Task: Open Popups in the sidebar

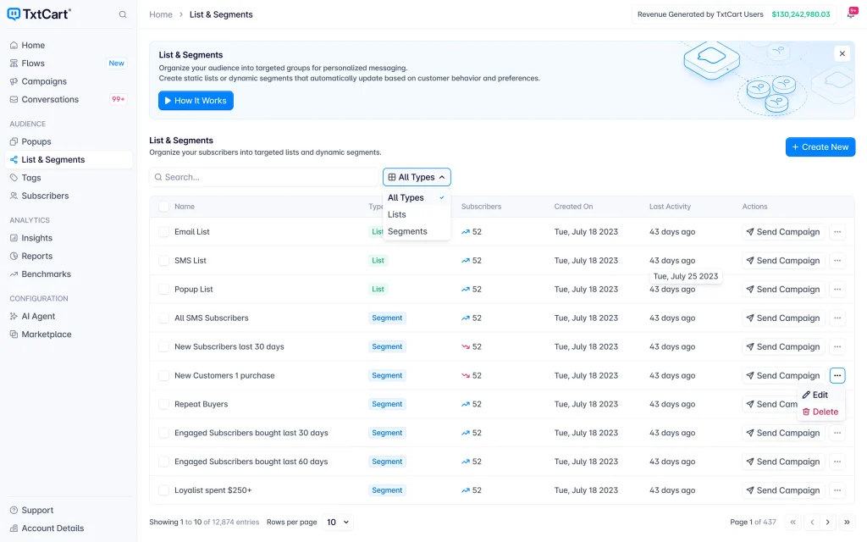Action: 69,141
